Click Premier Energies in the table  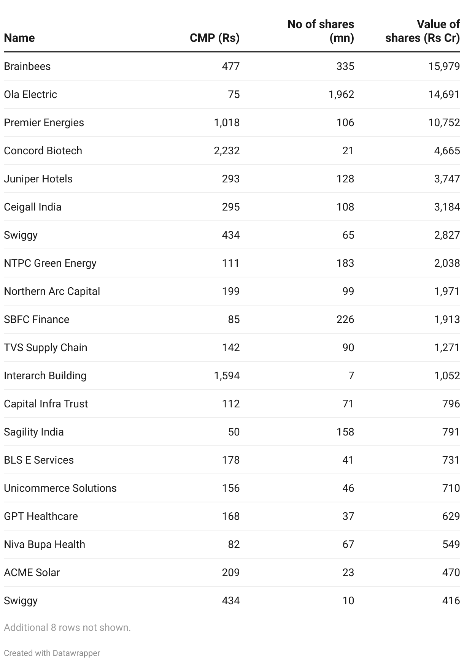point(44,123)
